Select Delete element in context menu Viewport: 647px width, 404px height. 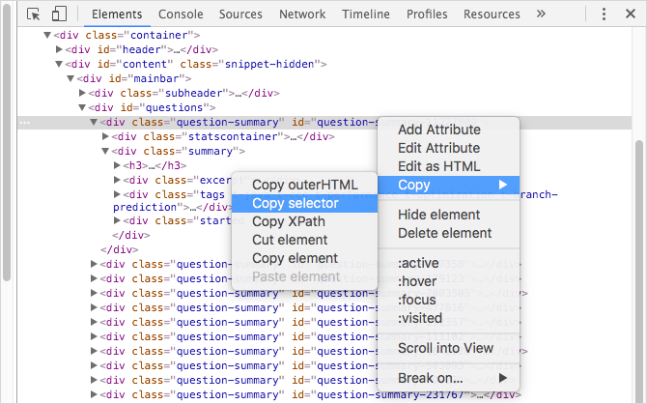coord(448,233)
